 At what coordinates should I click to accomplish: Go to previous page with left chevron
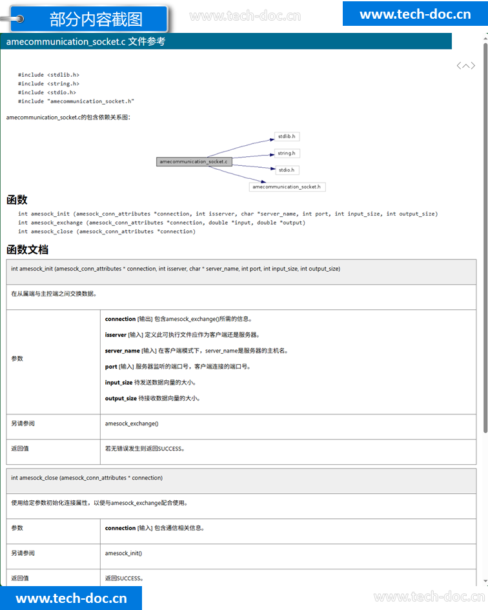pyautogui.click(x=459, y=66)
